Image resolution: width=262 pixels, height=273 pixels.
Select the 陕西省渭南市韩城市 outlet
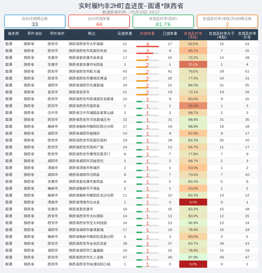tap(84, 168)
